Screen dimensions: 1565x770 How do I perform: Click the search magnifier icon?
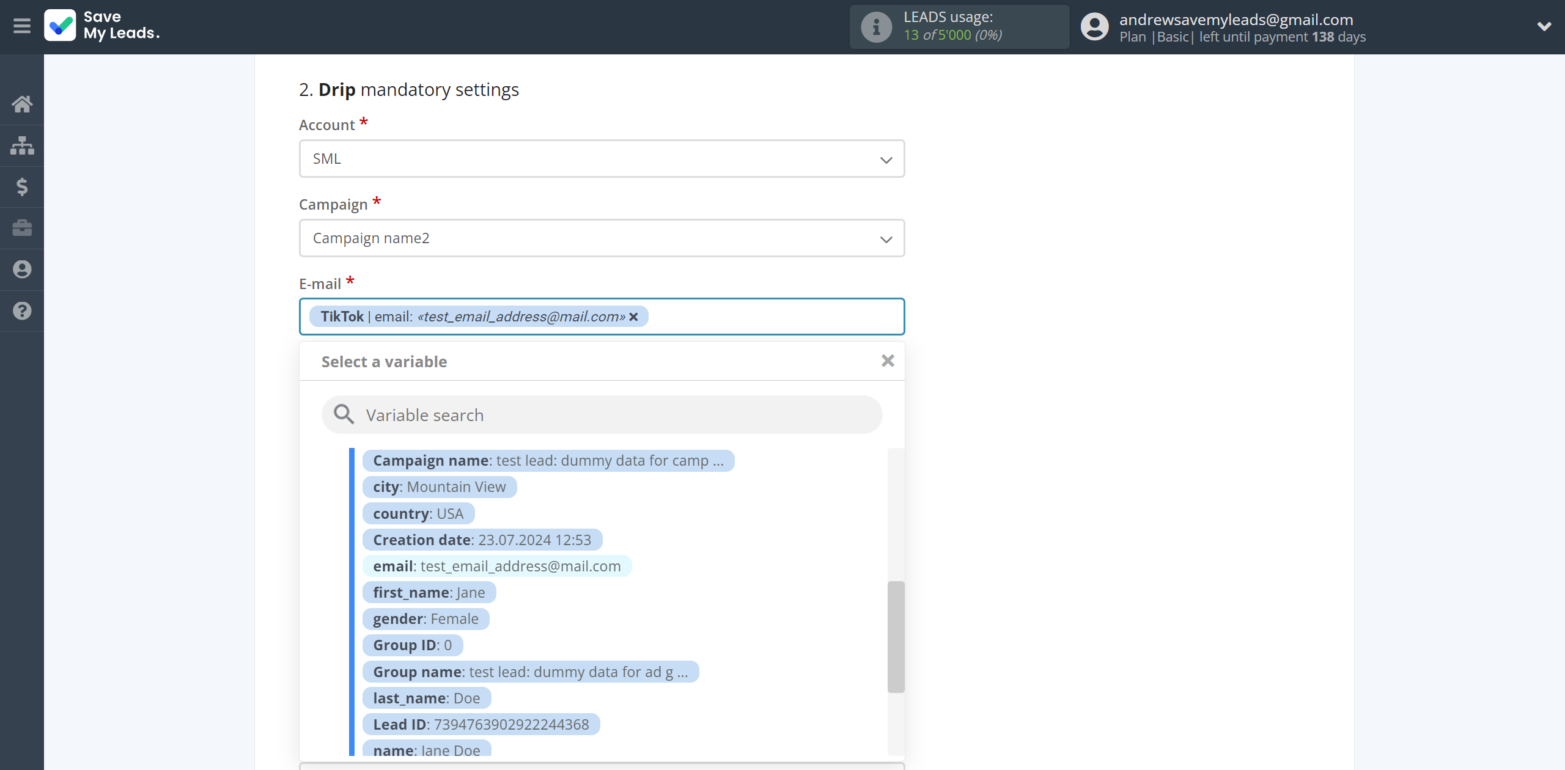pos(344,414)
